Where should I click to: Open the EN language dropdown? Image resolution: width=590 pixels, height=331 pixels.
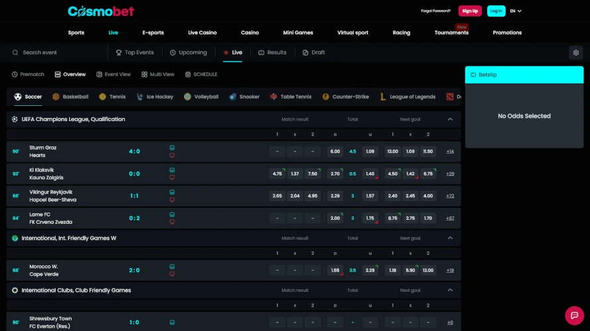[x=516, y=11]
